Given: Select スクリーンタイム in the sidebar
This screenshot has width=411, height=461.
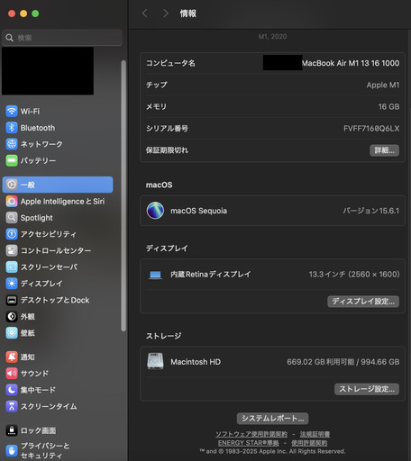Looking at the screenshot, I should pyautogui.click(x=58, y=406).
